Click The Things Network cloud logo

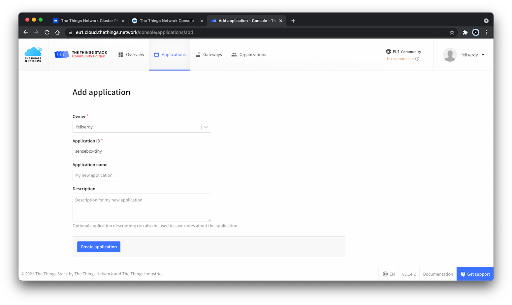tap(33, 55)
